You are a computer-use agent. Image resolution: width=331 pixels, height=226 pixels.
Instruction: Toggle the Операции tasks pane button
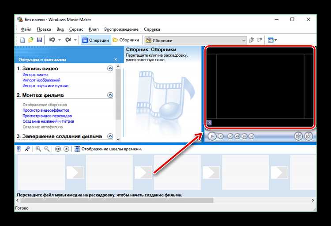coord(96,40)
